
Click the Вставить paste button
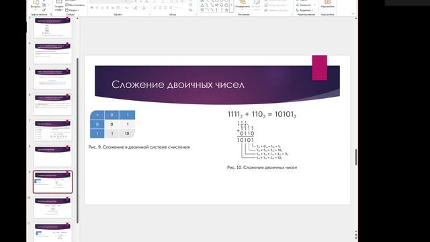click(x=36, y=5)
